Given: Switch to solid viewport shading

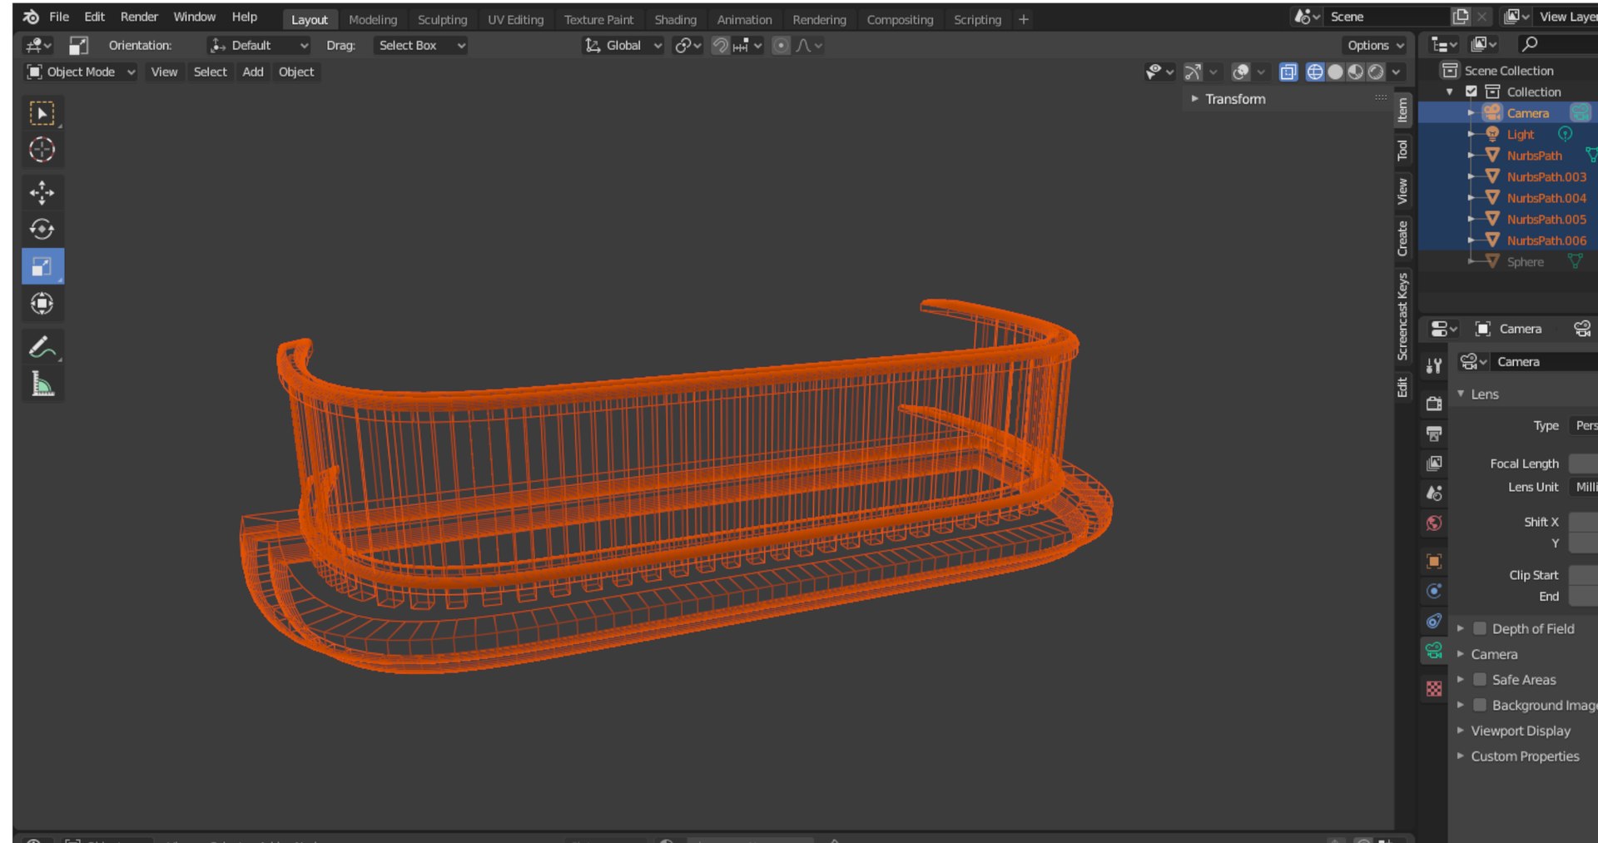Looking at the screenshot, I should pyautogui.click(x=1335, y=72).
